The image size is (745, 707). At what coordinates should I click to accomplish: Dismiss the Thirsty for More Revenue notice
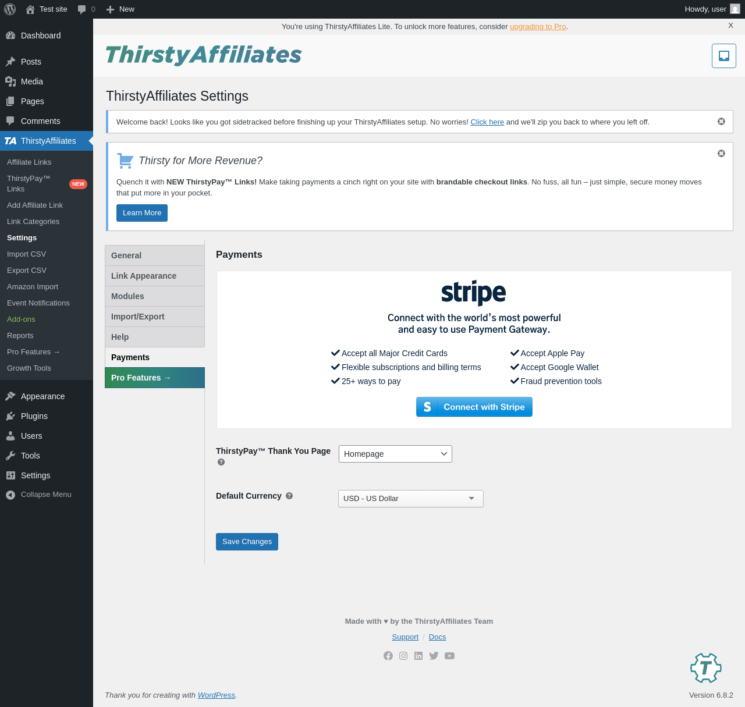tap(721, 154)
